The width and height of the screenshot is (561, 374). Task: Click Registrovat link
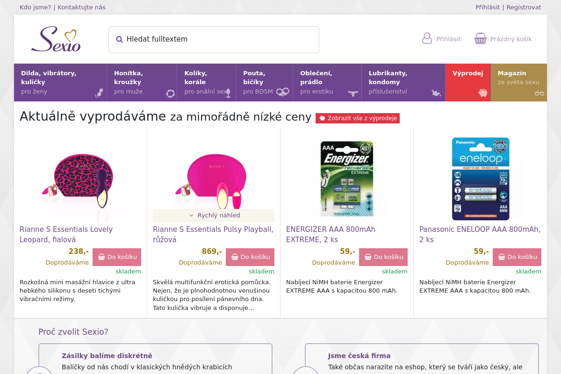(x=524, y=7)
